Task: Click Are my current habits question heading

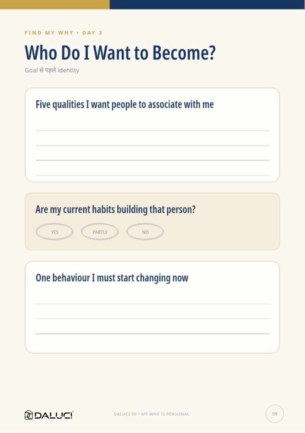Action: [x=116, y=209]
